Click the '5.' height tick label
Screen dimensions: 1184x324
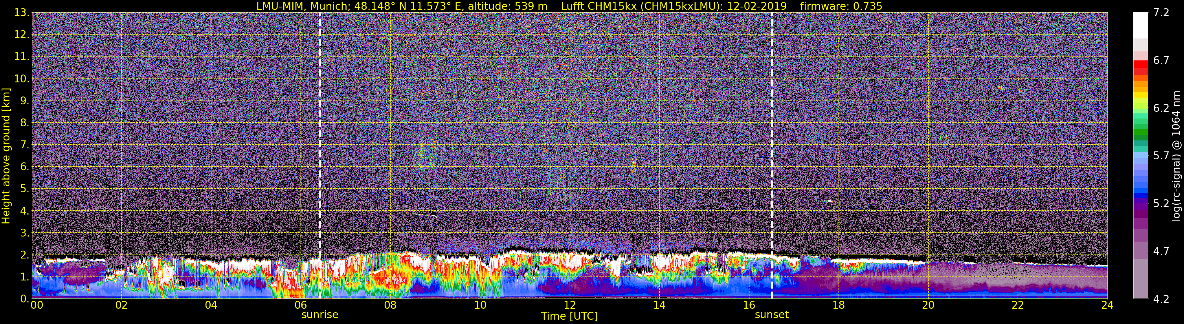coord(24,189)
